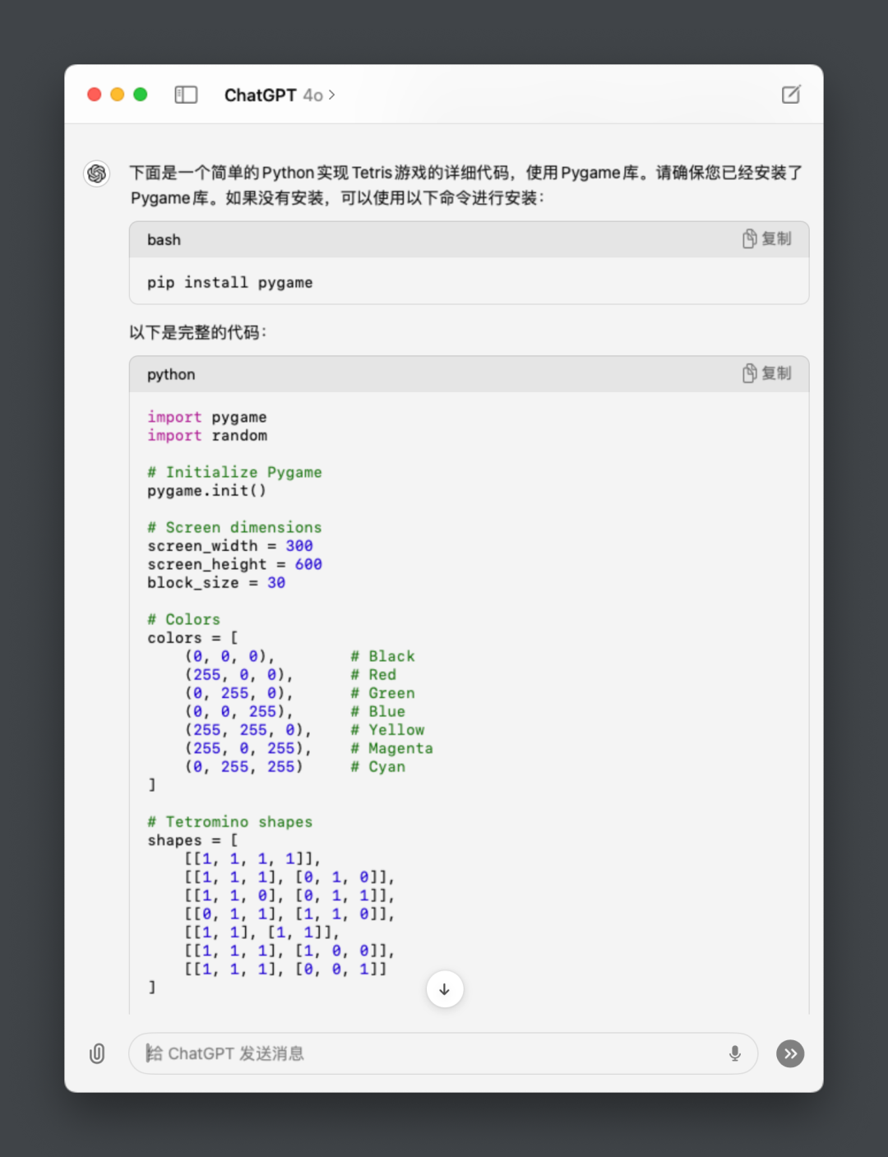Minimize the window with the yellow traffic light
Image resolution: width=888 pixels, height=1157 pixels.
tap(118, 94)
